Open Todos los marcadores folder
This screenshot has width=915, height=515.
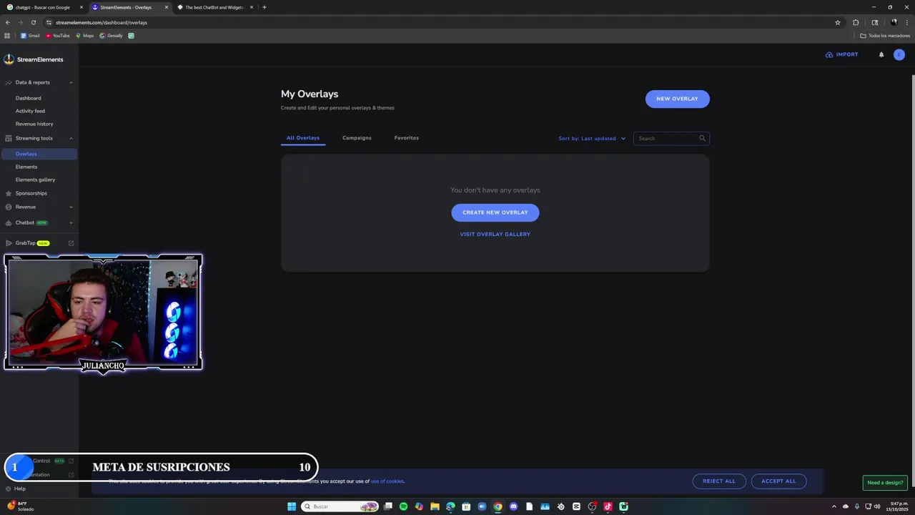[x=885, y=36]
